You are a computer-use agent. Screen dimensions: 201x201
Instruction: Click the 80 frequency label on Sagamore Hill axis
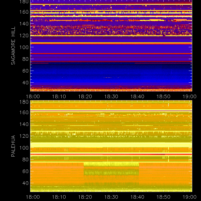pyautogui.click(x=25, y=59)
